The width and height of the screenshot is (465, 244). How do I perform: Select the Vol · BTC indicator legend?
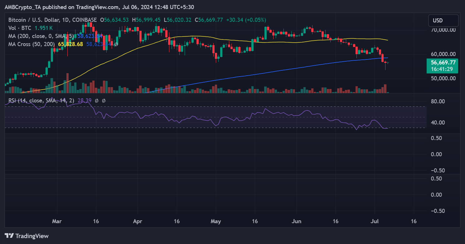click(x=19, y=28)
